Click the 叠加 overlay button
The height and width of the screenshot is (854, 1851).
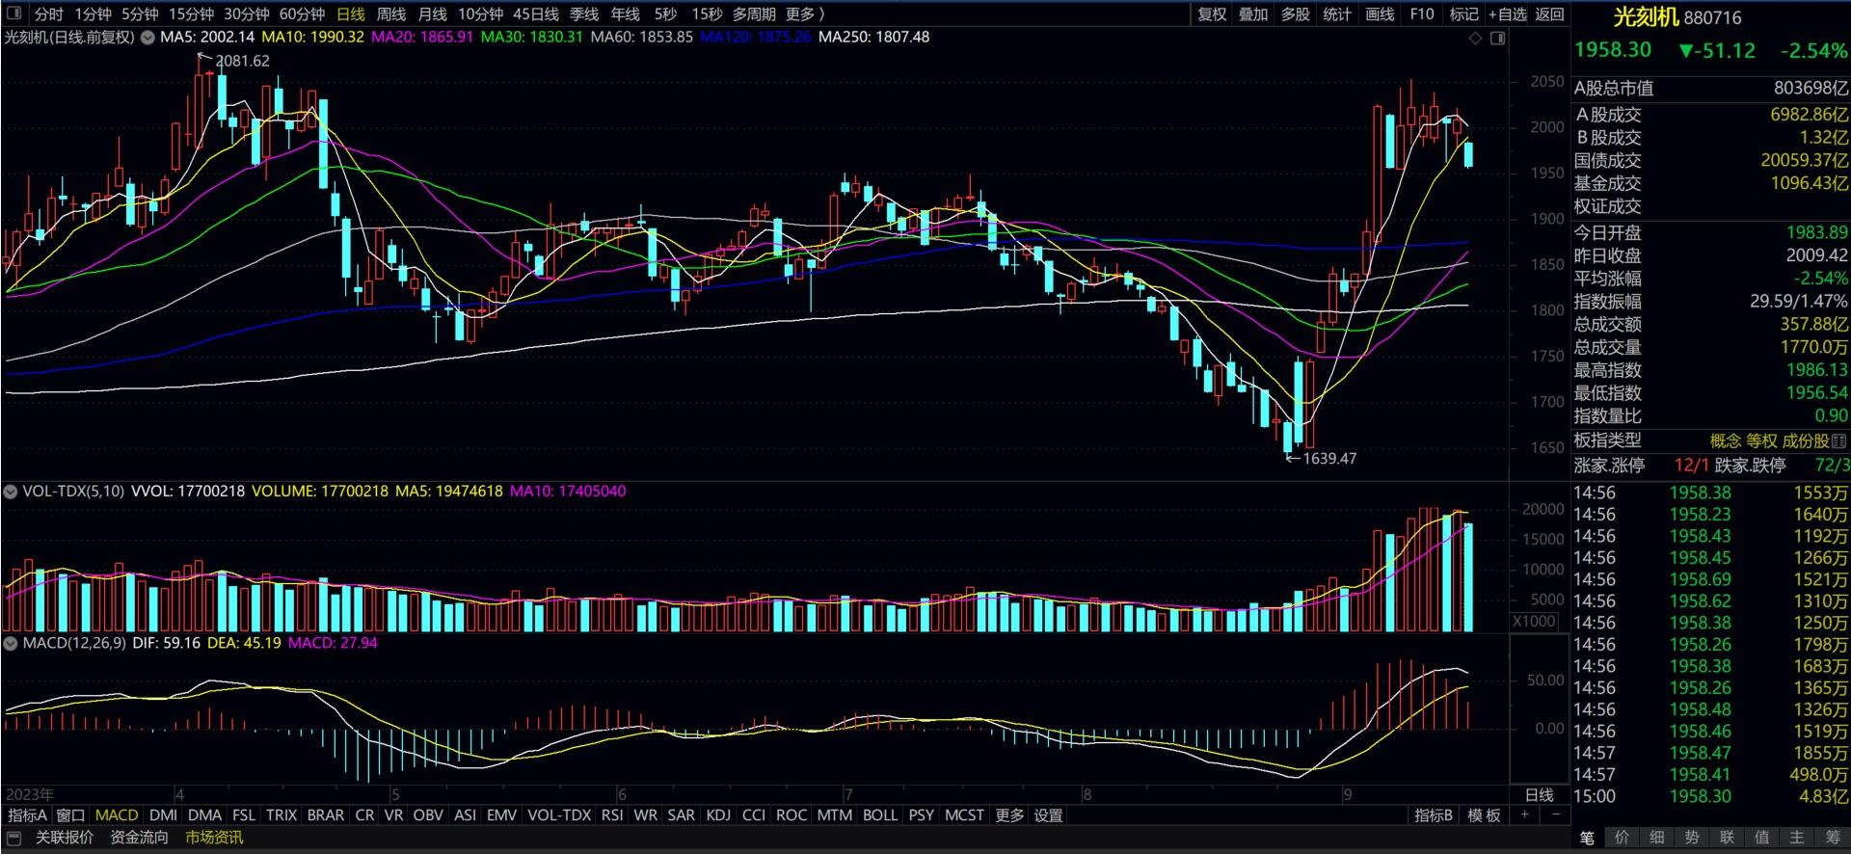[x=1253, y=14]
